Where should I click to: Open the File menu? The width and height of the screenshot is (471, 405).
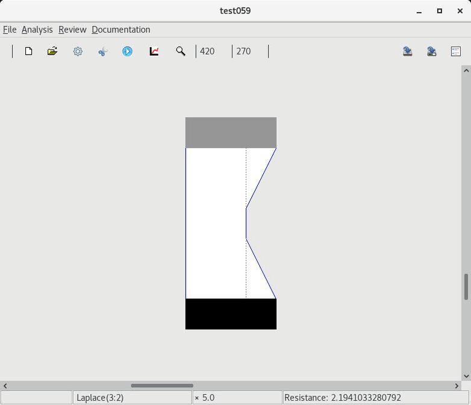(10, 30)
